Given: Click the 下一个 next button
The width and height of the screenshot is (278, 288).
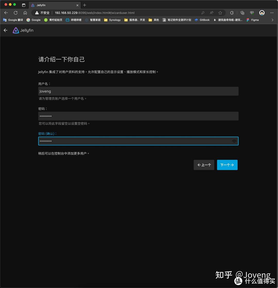Looking at the screenshot, I should (227, 165).
